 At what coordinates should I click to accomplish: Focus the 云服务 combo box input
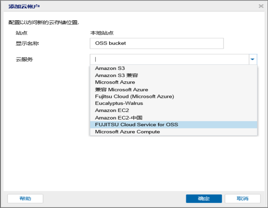pos(170,59)
